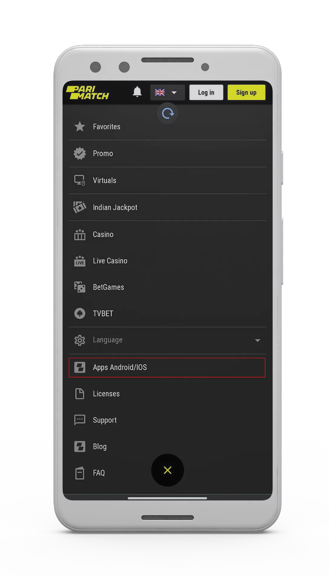The height and width of the screenshot is (576, 329).
Task: Click the Favorites star icon
Action: point(80,127)
